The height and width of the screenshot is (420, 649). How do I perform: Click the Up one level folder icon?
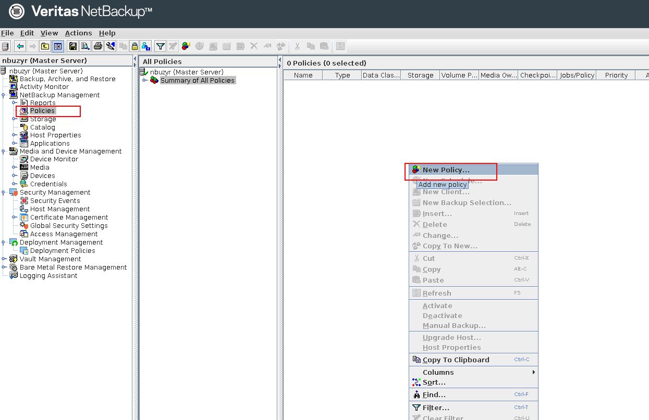(45, 46)
